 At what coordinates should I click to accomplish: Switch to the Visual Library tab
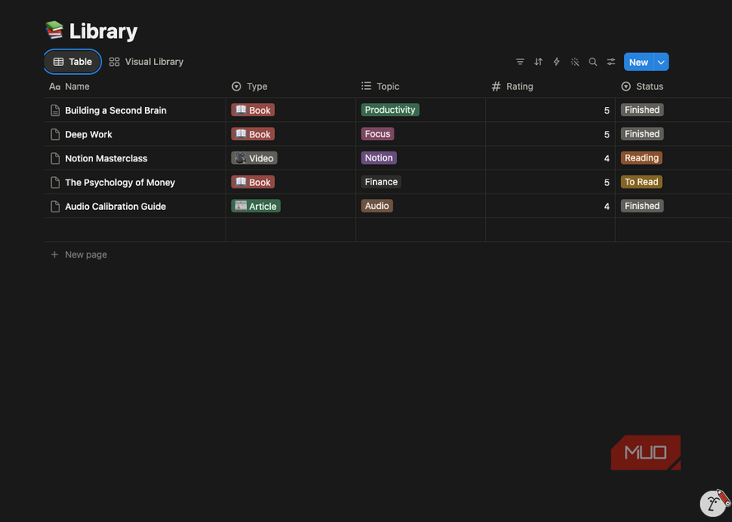(146, 62)
